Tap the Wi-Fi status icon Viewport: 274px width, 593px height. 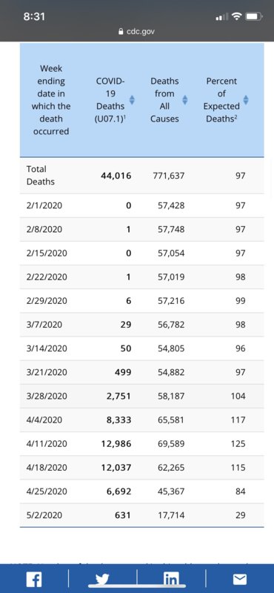click(237, 17)
